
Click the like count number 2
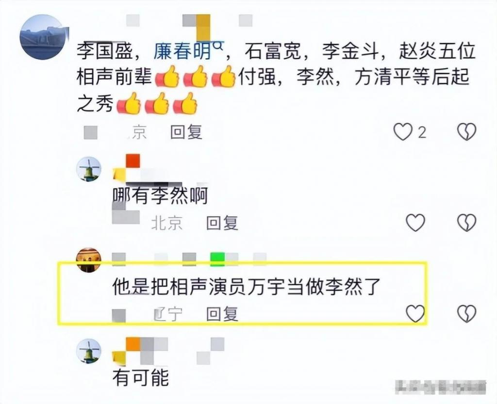tap(422, 132)
